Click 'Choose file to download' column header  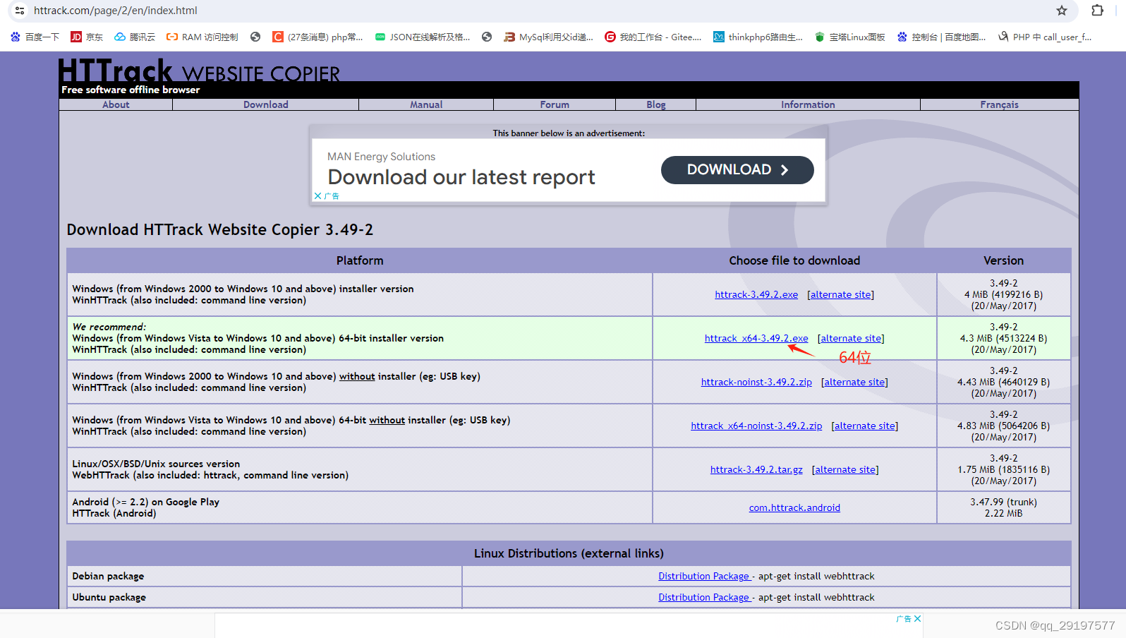point(794,260)
